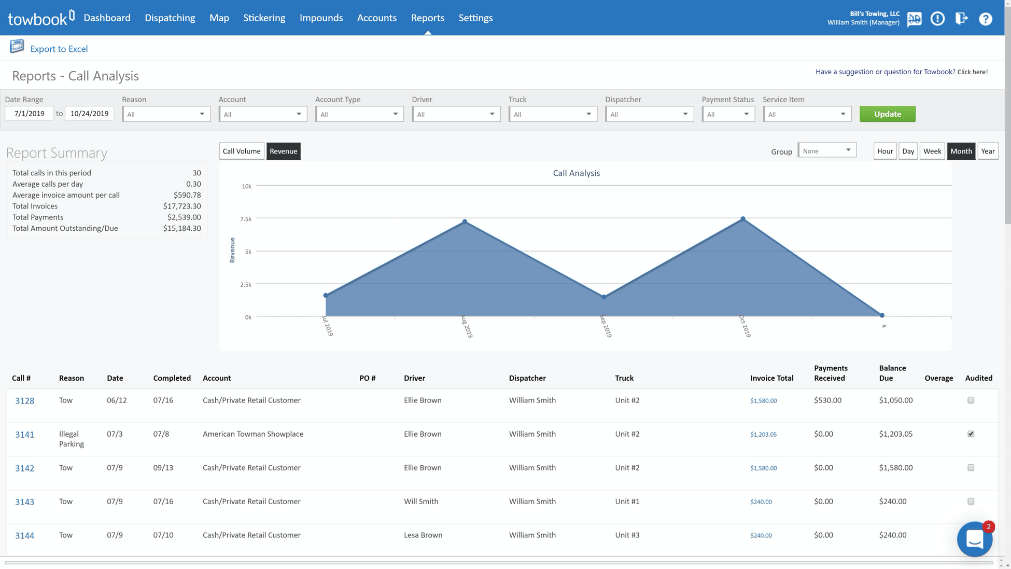Click the Oct 2019 chart data point
The width and height of the screenshot is (1011, 569).
[x=743, y=219]
